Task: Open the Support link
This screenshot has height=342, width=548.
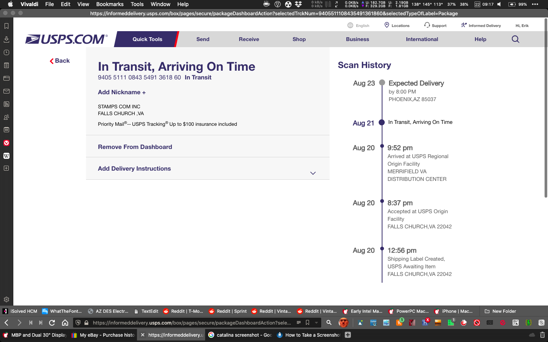Action: (435, 25)
